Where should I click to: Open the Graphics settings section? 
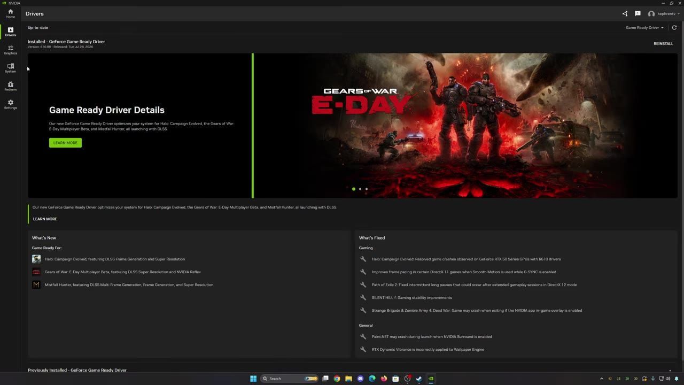pyautogui.click(x=10, y=50)
